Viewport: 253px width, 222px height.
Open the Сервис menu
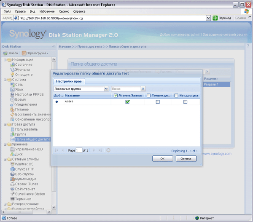point(64,11)
